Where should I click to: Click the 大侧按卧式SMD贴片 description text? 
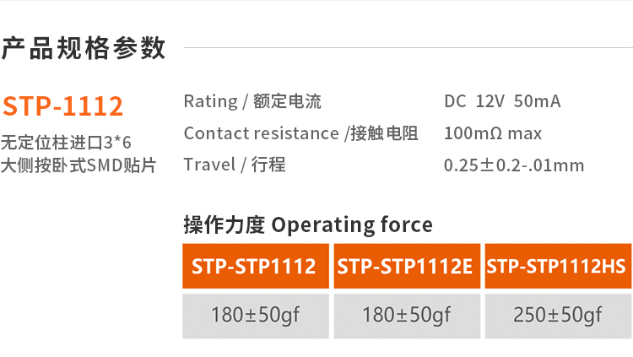coord(78,165)
